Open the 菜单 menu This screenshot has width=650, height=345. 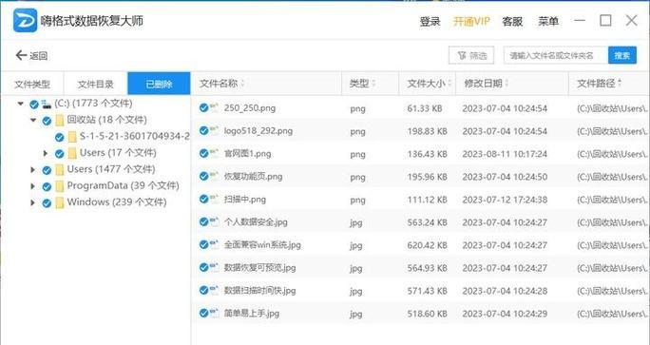(548, 21)
